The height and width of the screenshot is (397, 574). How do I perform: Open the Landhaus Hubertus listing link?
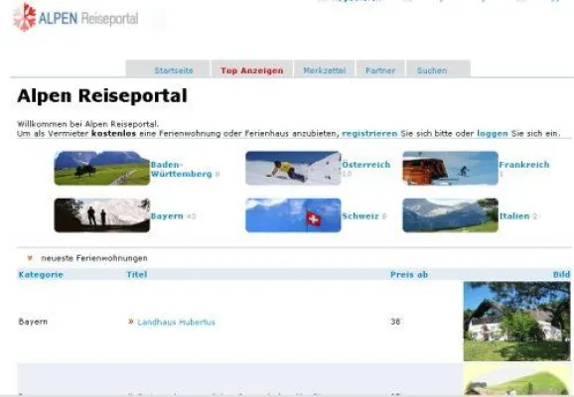tap(176, 322)
